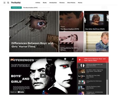This screenshot has width=119, height=95.
Task: Select playlist item Our father (2020) review
Action: click(x=92, y=71)
